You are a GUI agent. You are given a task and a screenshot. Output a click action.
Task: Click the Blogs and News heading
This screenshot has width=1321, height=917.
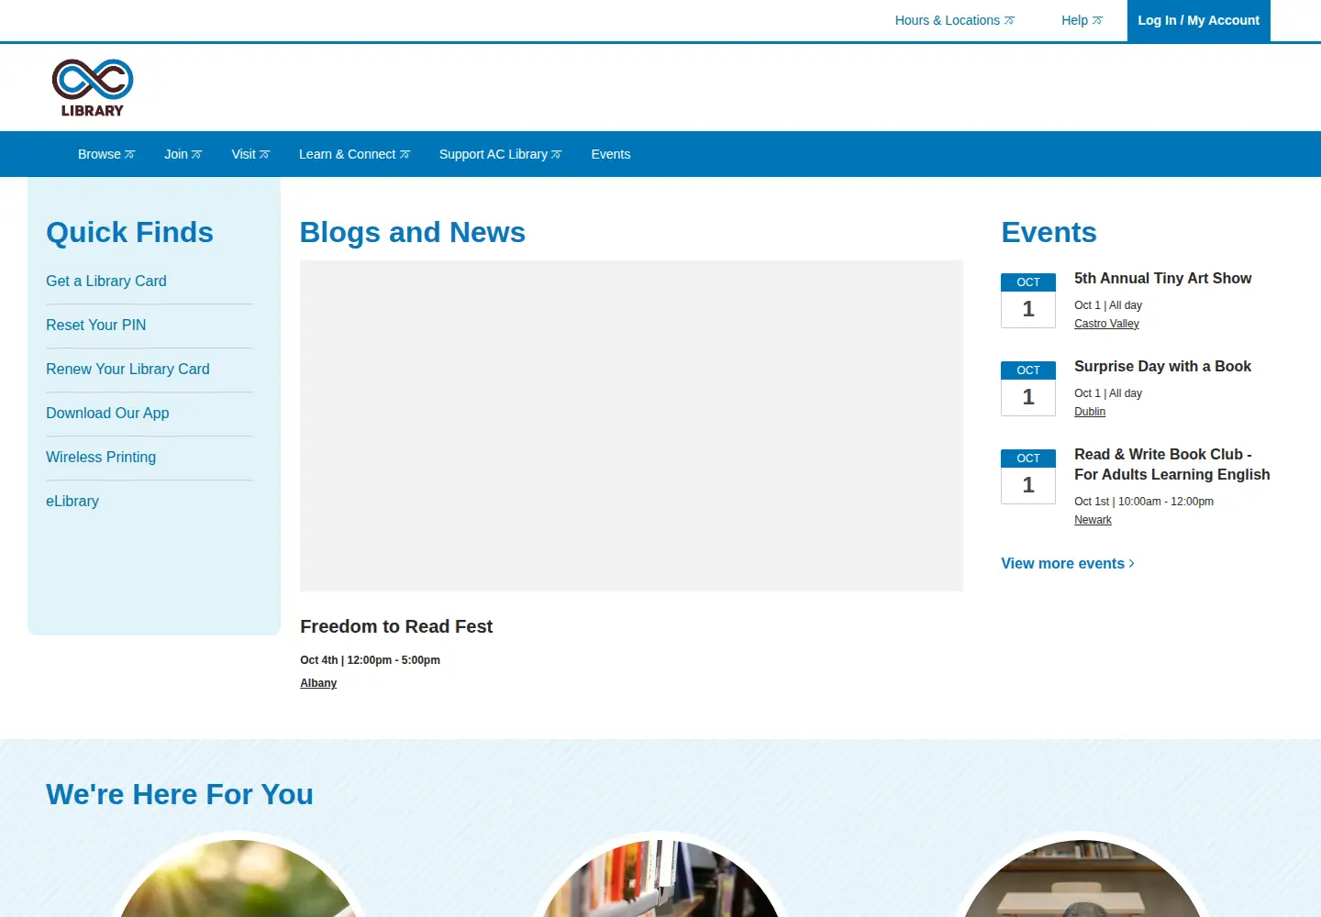click(x=413, y=232)
